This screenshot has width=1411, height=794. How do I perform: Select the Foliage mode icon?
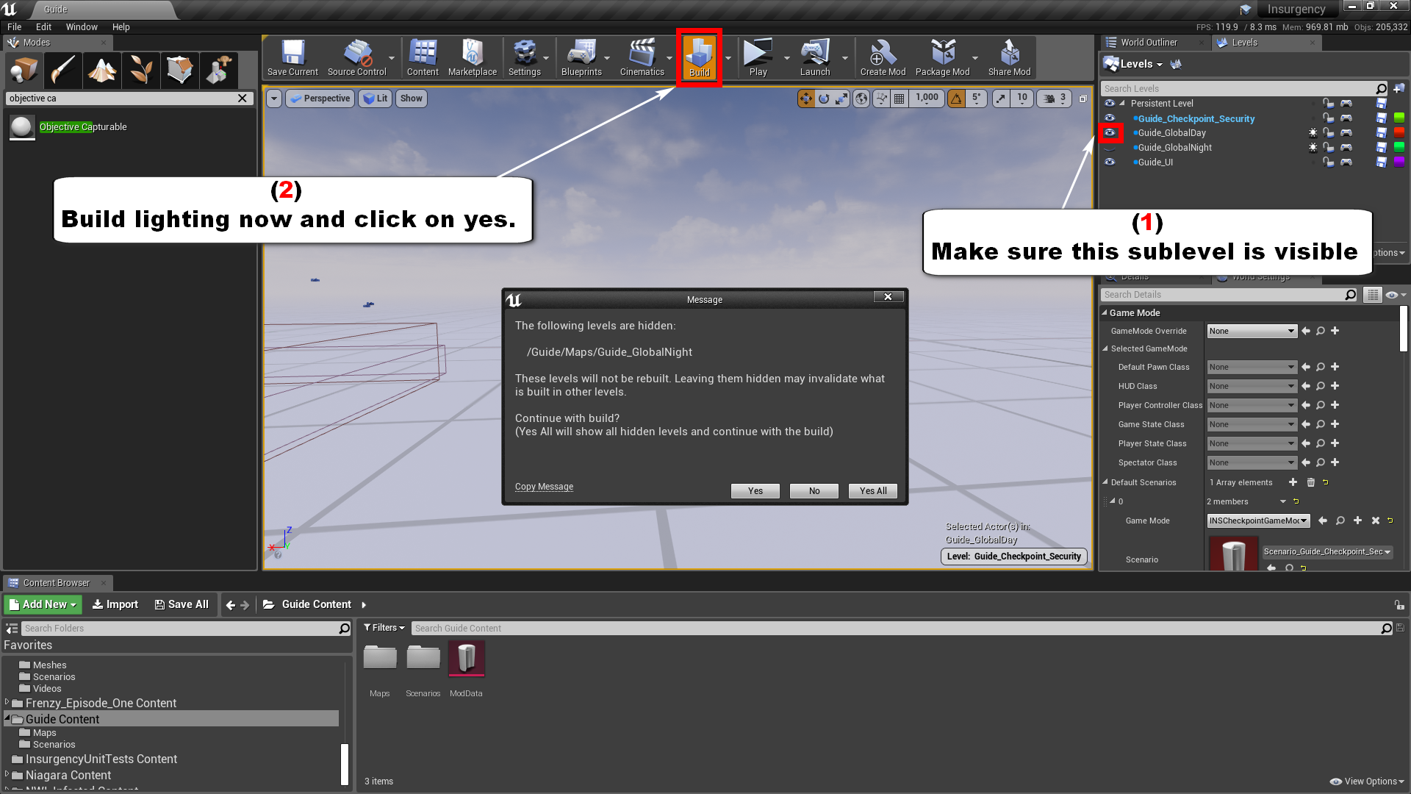click(140, 71)
